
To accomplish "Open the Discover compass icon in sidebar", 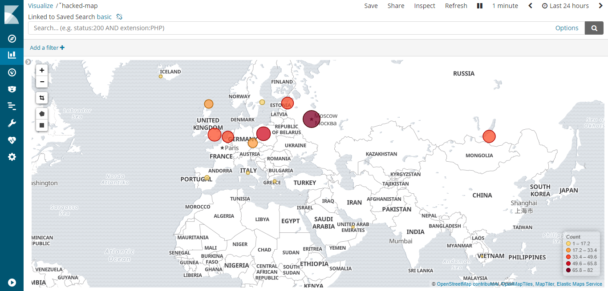I will pyautogui.click(x=12, y=39).
